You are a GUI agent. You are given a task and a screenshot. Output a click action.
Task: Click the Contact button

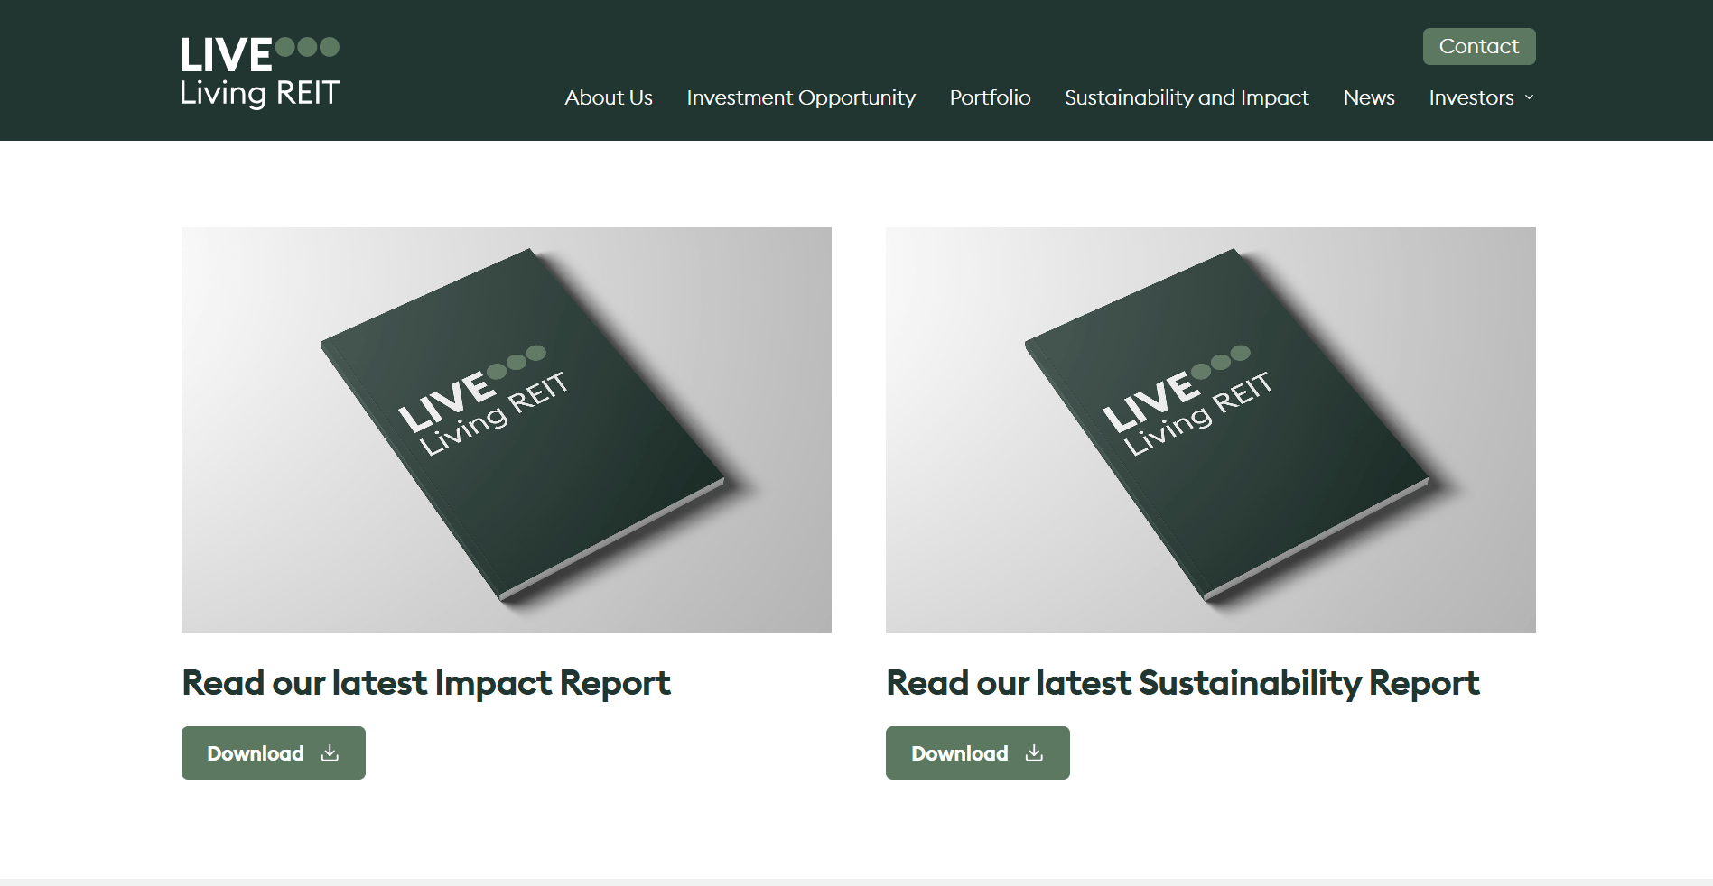[x=1479, y=46]
